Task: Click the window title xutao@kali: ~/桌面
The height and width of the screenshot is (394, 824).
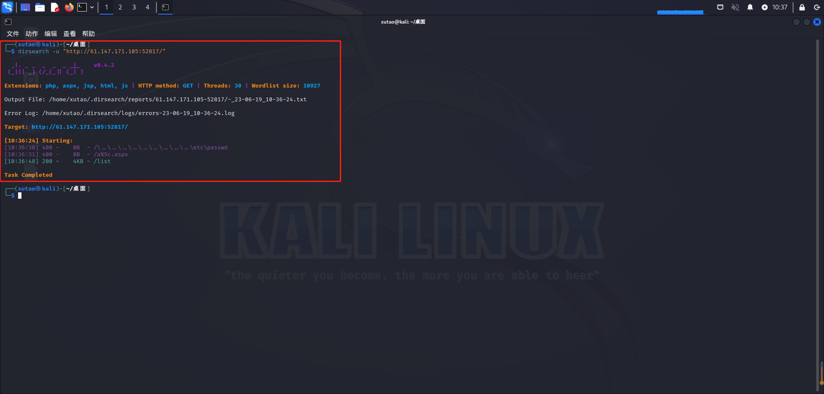Action: click(403, 22)
